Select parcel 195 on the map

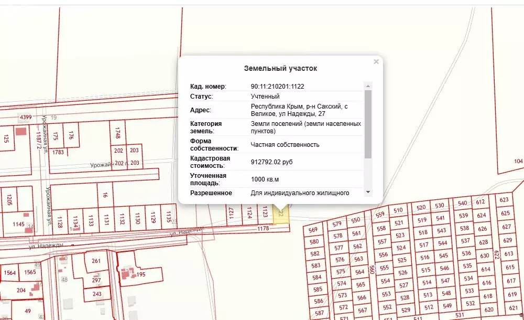click(140, 274)
